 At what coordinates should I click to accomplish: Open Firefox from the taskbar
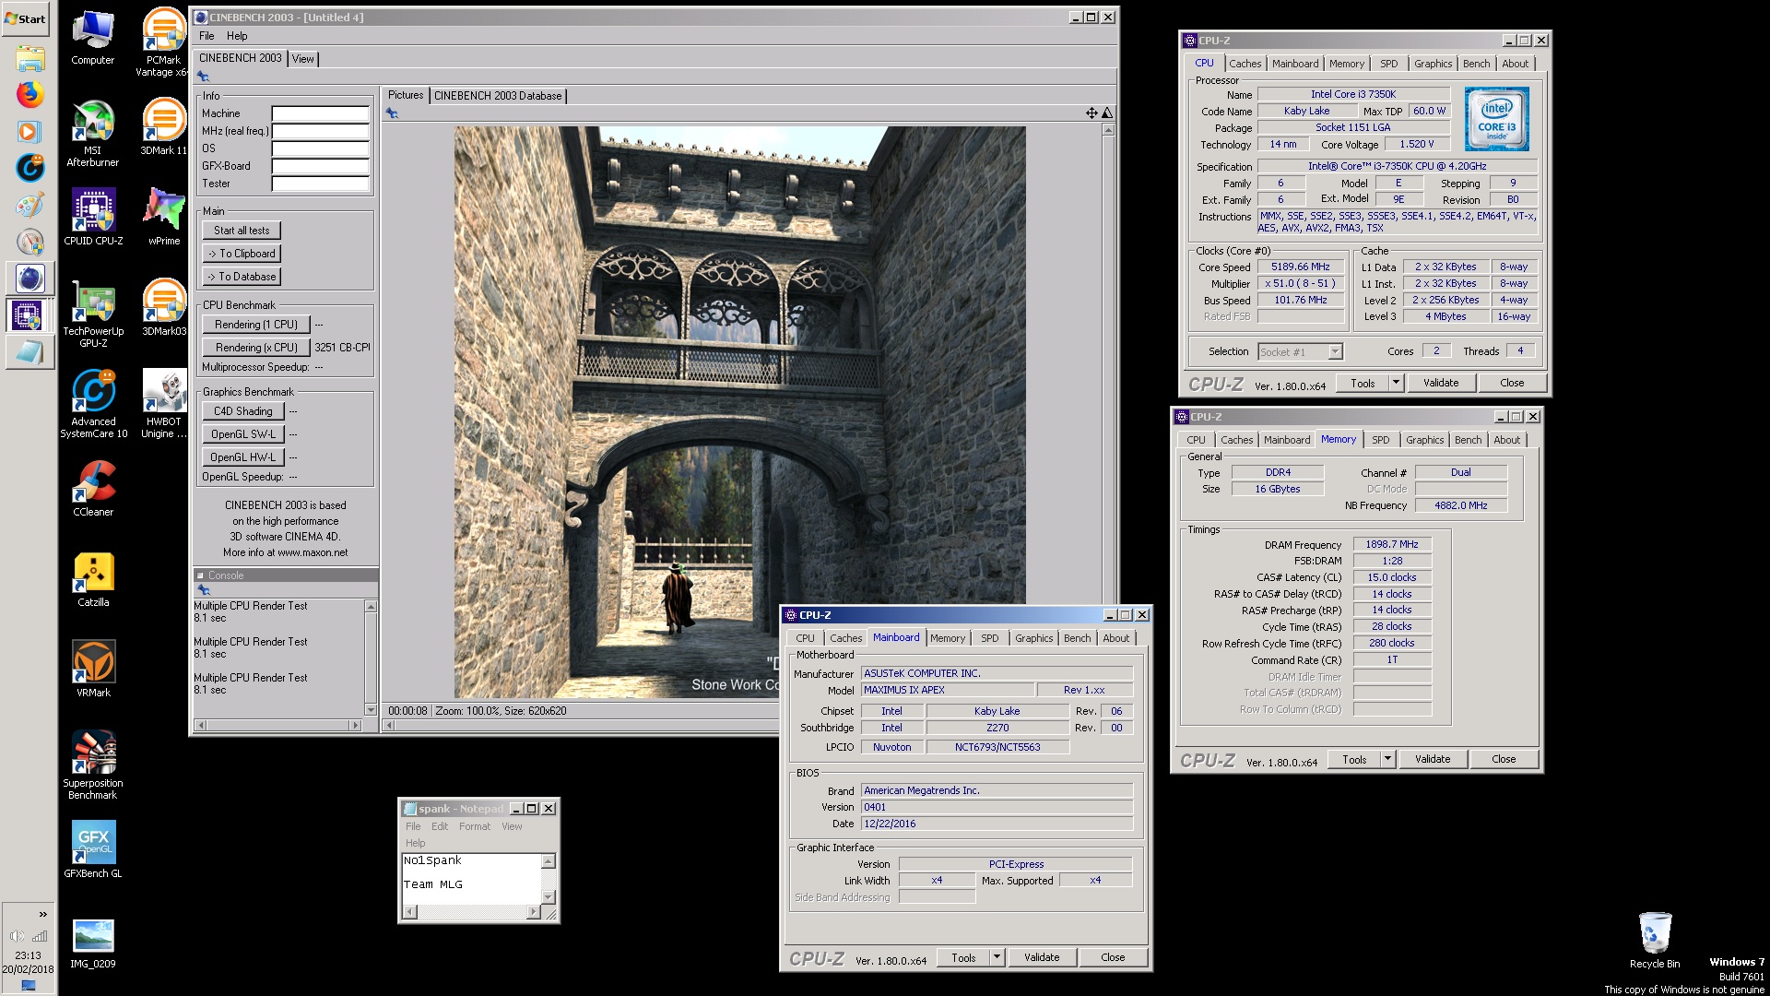pos(29,94)
